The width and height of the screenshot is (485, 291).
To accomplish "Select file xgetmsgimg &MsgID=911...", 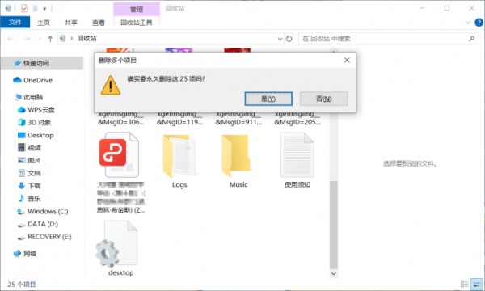I will pyautogui.click(x=238, y=118).
